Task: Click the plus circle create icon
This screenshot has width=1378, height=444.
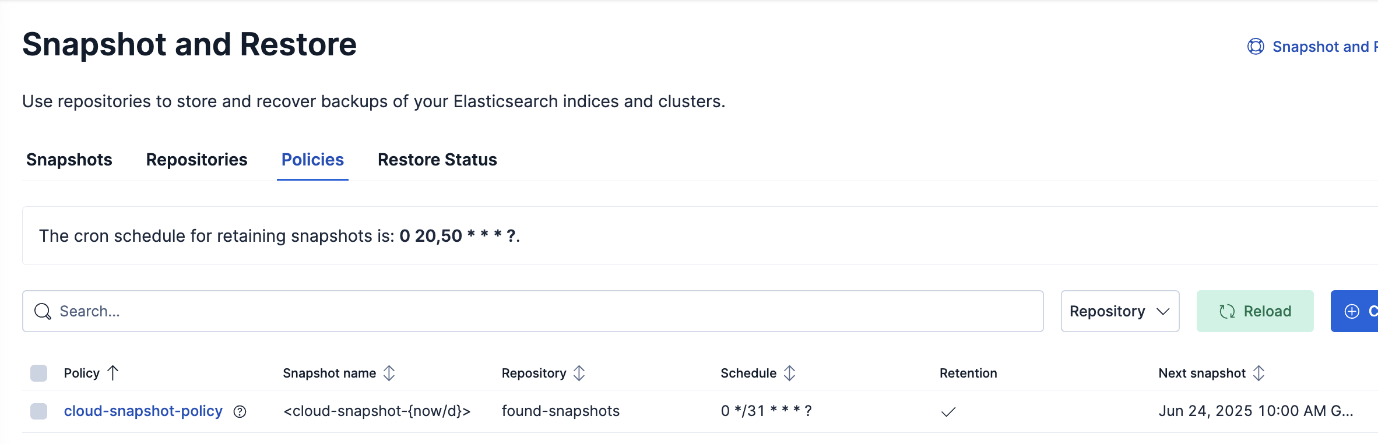Action: coord(1352,312)
